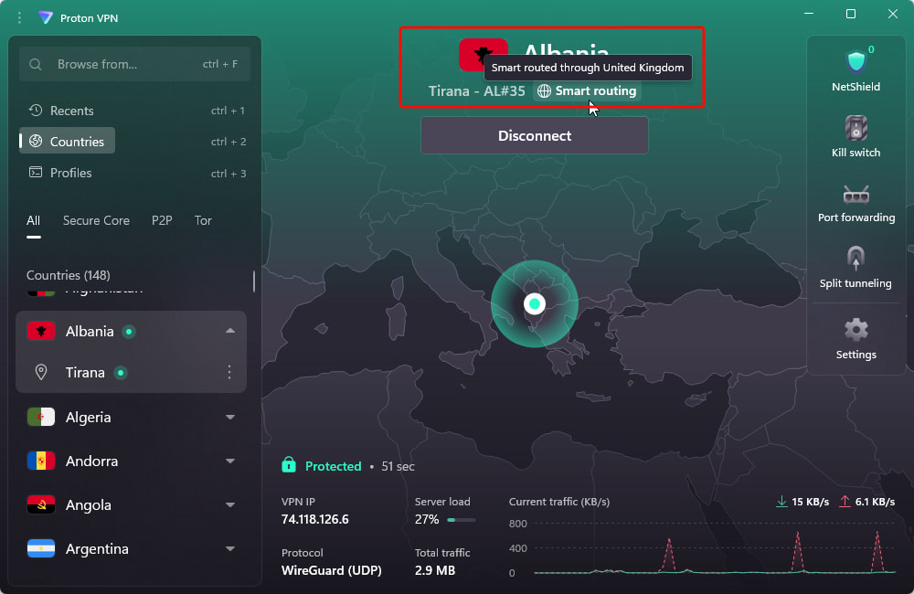Open the Kill switch settings
The width and height of the screenshot is (914, 594).
click(856, 137)
